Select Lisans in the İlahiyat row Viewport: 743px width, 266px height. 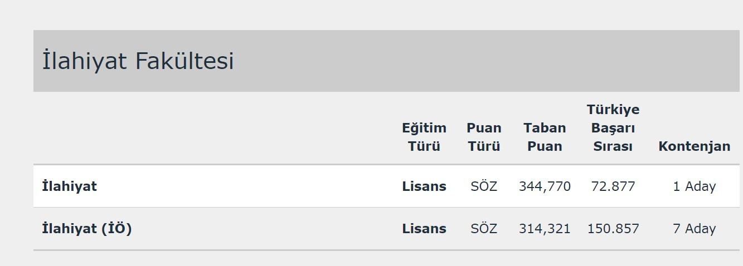click(x=424, y=186)
